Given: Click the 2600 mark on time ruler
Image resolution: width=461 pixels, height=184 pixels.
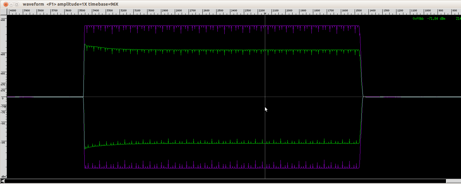Looking at the screenshot, I should pos(206,11).
